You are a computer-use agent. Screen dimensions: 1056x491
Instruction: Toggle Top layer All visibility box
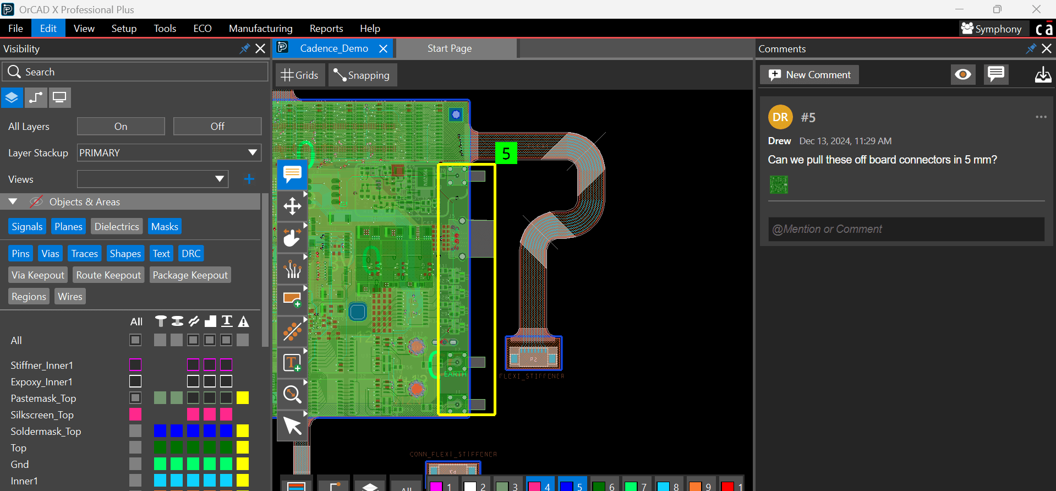(135, 447)
